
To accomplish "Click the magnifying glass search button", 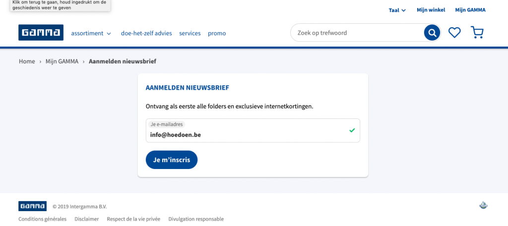I will 432,33.
